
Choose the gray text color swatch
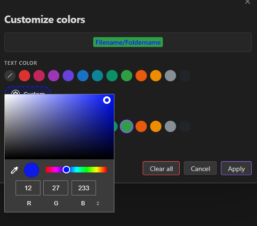[170, 76]
